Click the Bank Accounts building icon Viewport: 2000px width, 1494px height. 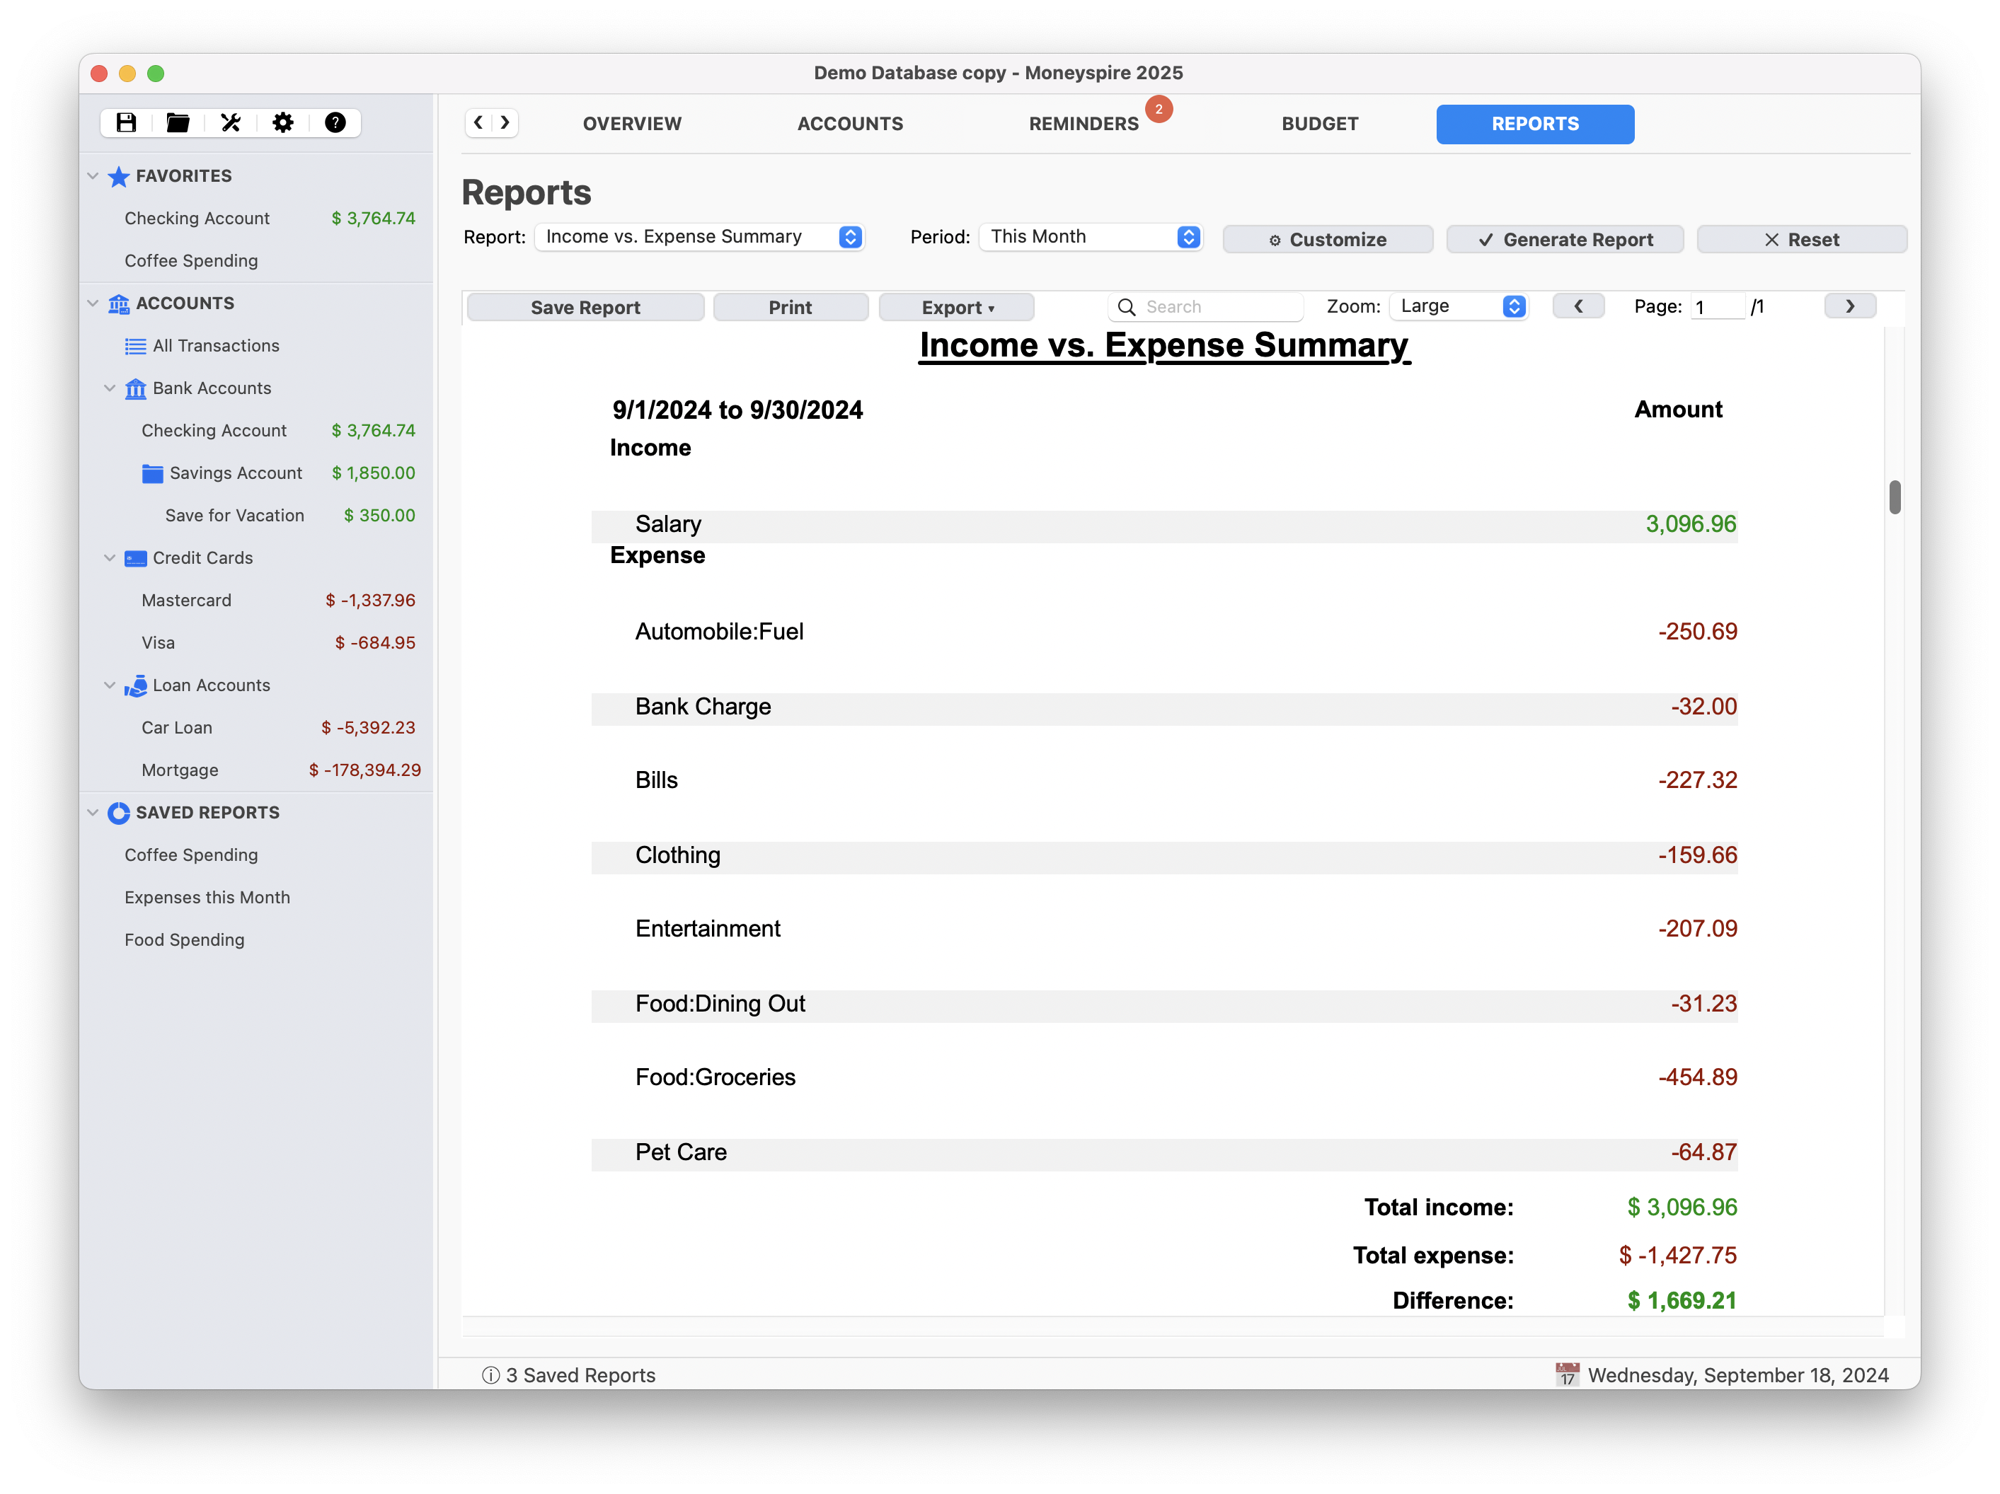pos(136,388)
